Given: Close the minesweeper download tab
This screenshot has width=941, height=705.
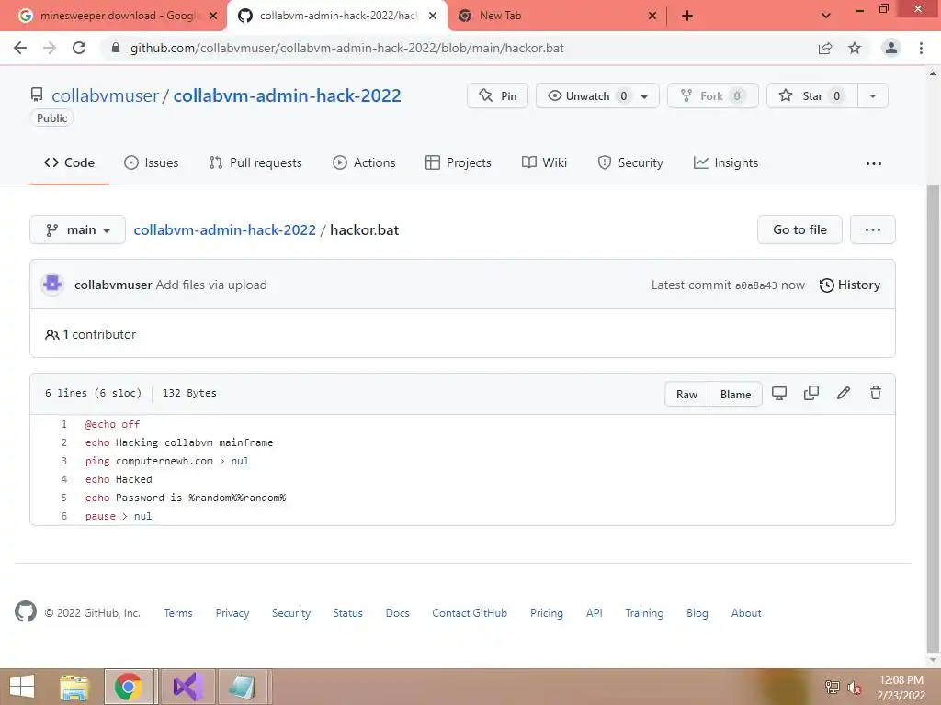Looking at the screenshot, I should 212,16.
